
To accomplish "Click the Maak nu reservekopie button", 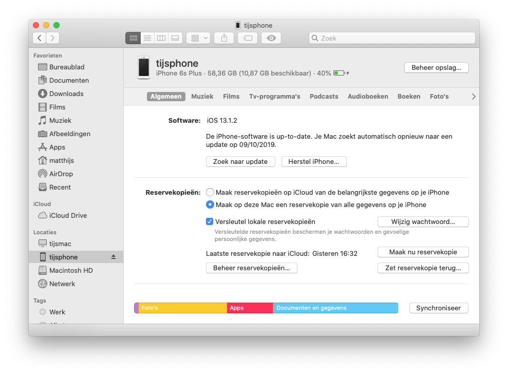I will click(x=423, y=252).
